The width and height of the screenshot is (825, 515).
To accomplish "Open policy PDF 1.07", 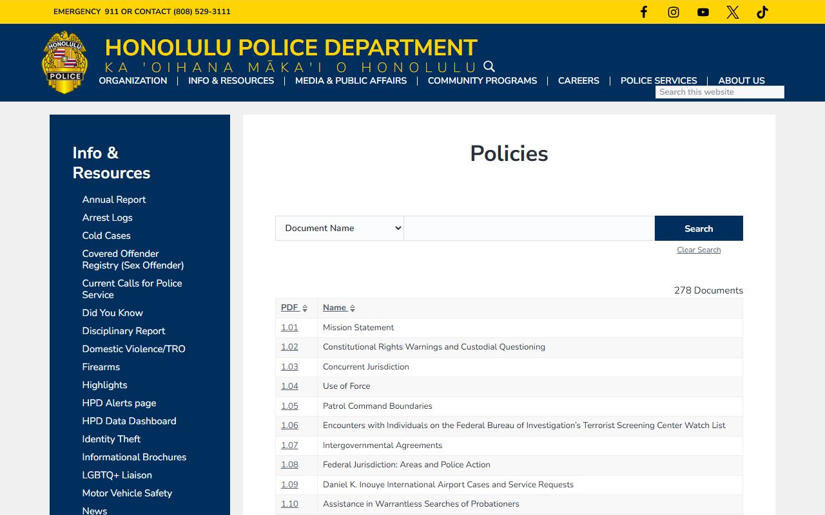I will [289, 445].
